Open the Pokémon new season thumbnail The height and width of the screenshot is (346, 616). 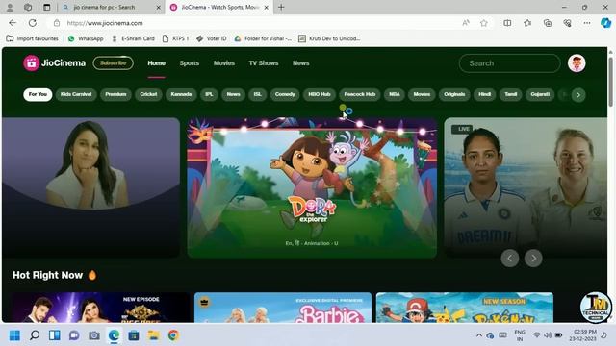pos(465,308)
